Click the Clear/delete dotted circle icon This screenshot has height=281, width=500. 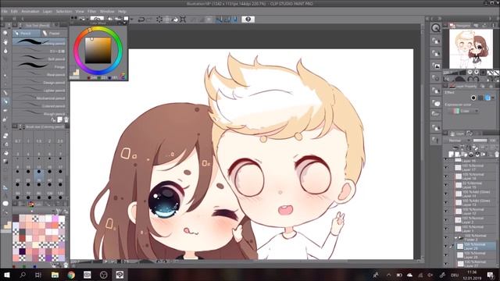point(159,20)
